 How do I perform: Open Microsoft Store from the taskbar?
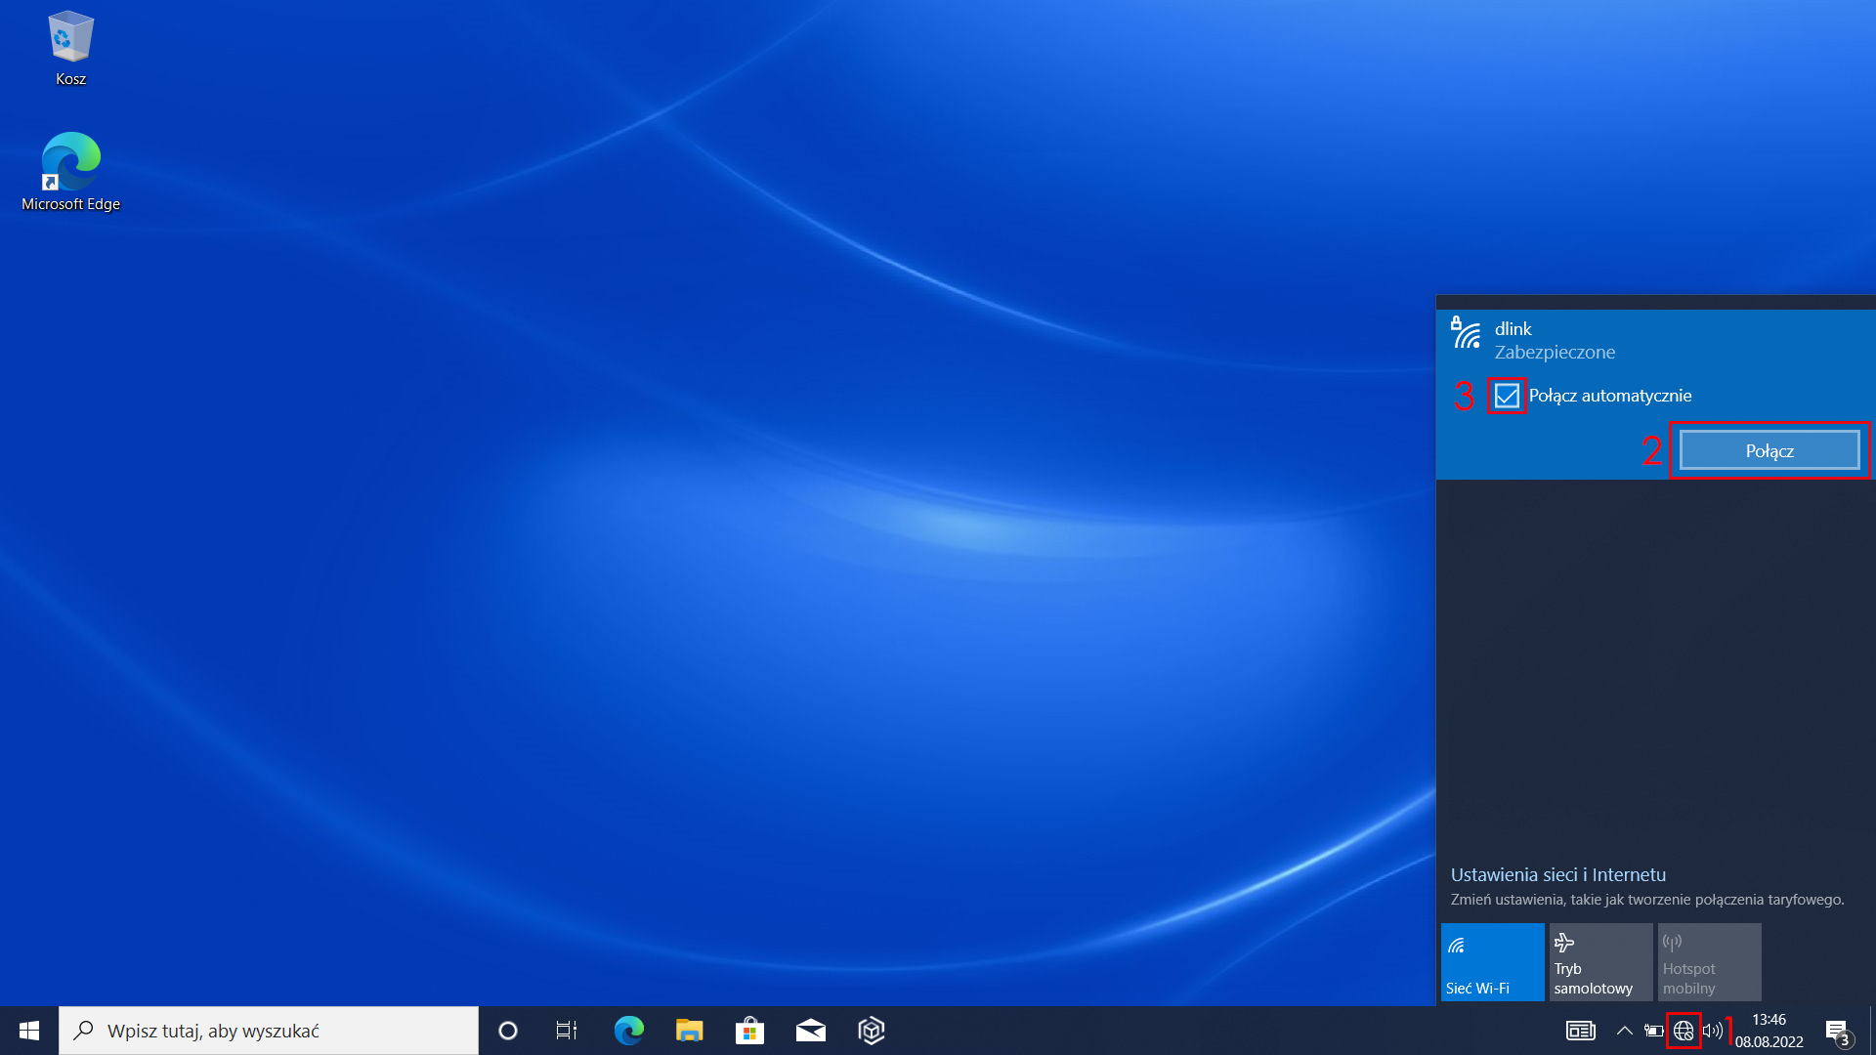[x=749, y=1031]
